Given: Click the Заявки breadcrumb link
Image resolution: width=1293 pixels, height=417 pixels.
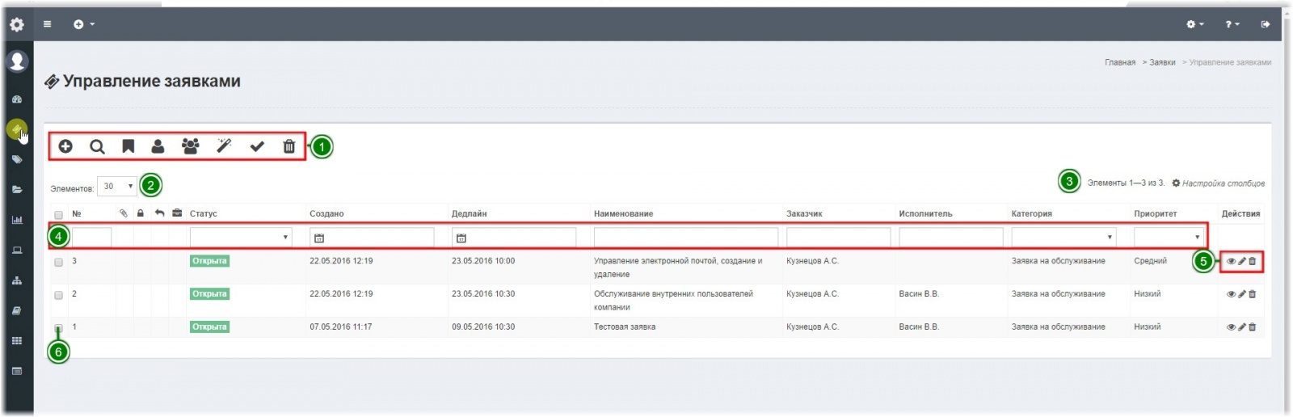Looking at the screenshot, I should [1162, 62].
